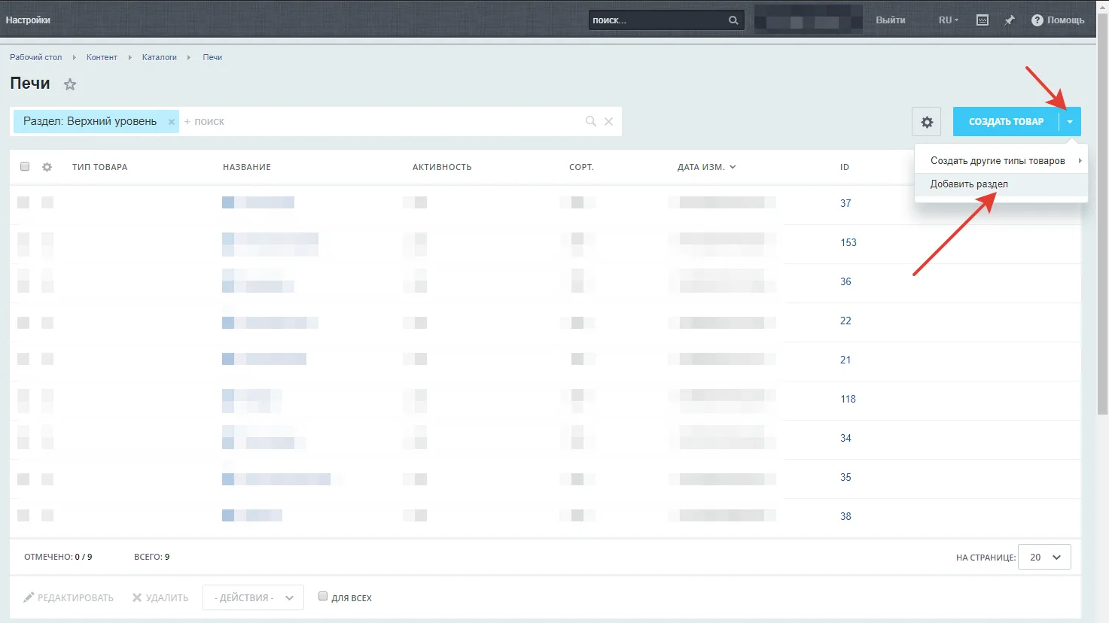This screenshot has height=623, width=1109.
Task: Clear the filter search with X icon
Action: [608, 121]
